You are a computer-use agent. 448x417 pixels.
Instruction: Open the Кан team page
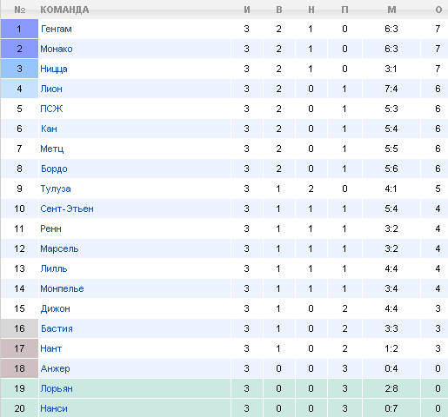[49, 129]
